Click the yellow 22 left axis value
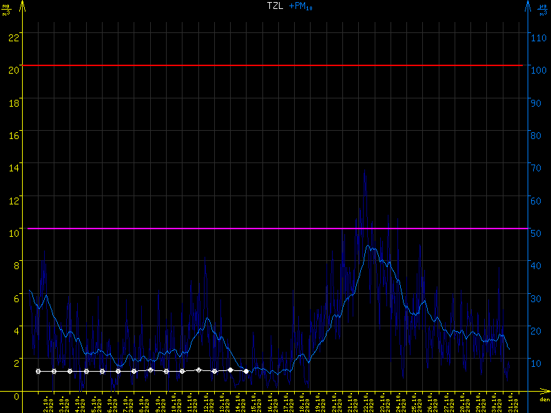The height and width of the screenshot is (413, 551). click(12, 36)
